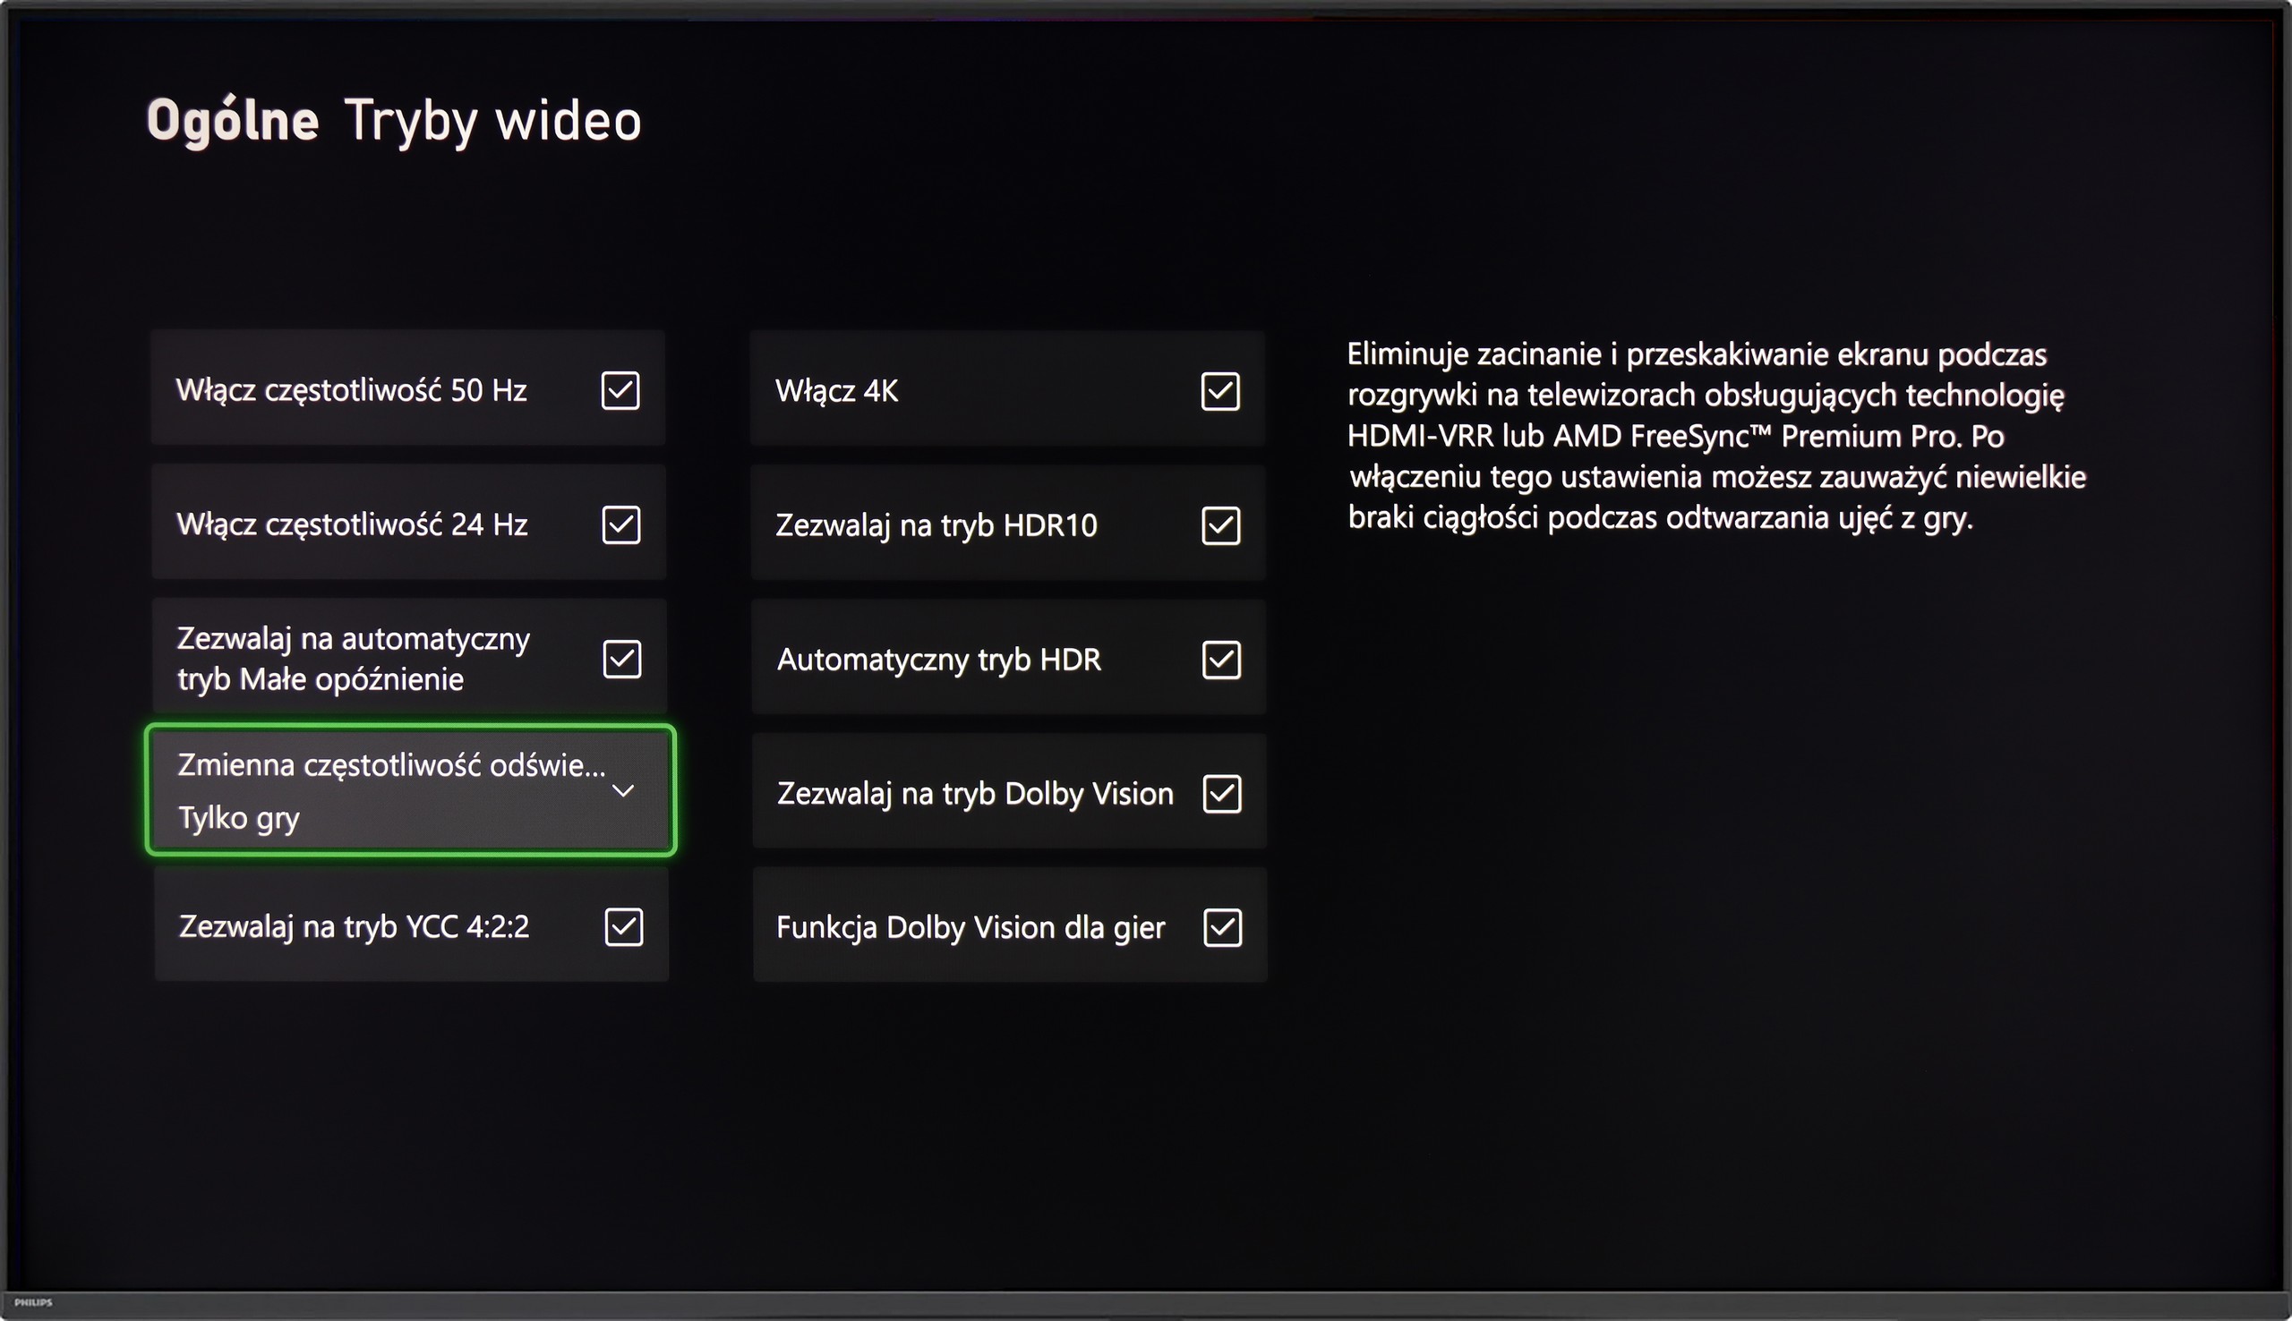Click the checkmark icon beside "Automatyczny tryb HDR"
Viewport: 2292px width, 1321px height.
tap(1222, 660)
